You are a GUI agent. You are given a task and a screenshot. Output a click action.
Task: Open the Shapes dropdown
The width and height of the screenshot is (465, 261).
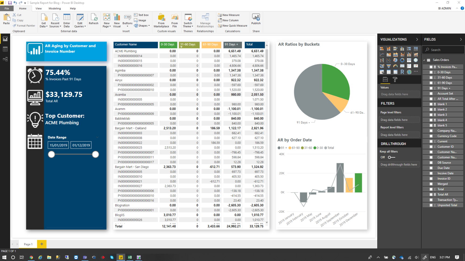pyautogui.click(x=142, y=26)
